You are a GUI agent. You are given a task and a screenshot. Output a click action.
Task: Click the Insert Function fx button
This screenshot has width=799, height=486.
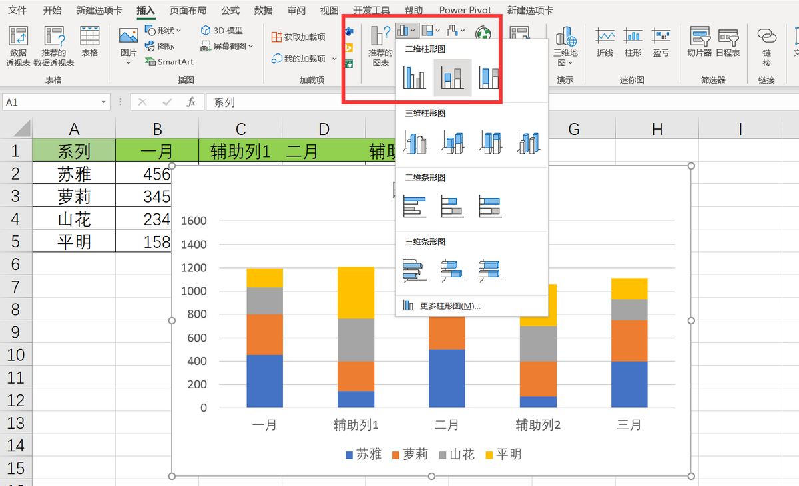(191, 102)
